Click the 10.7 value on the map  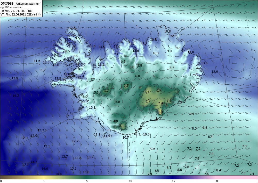click(126, 137)
